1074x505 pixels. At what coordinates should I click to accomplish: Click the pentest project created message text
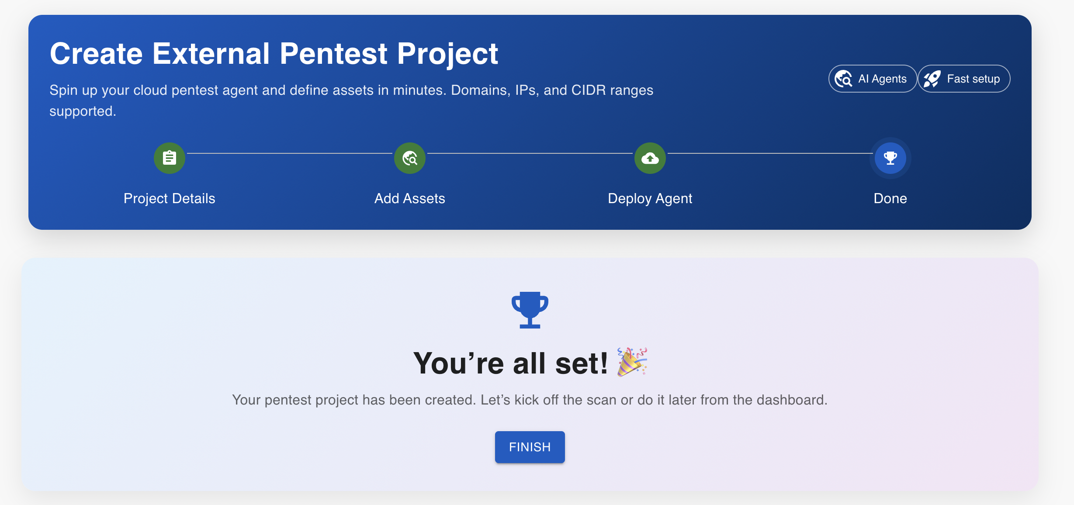coord(530,400)
